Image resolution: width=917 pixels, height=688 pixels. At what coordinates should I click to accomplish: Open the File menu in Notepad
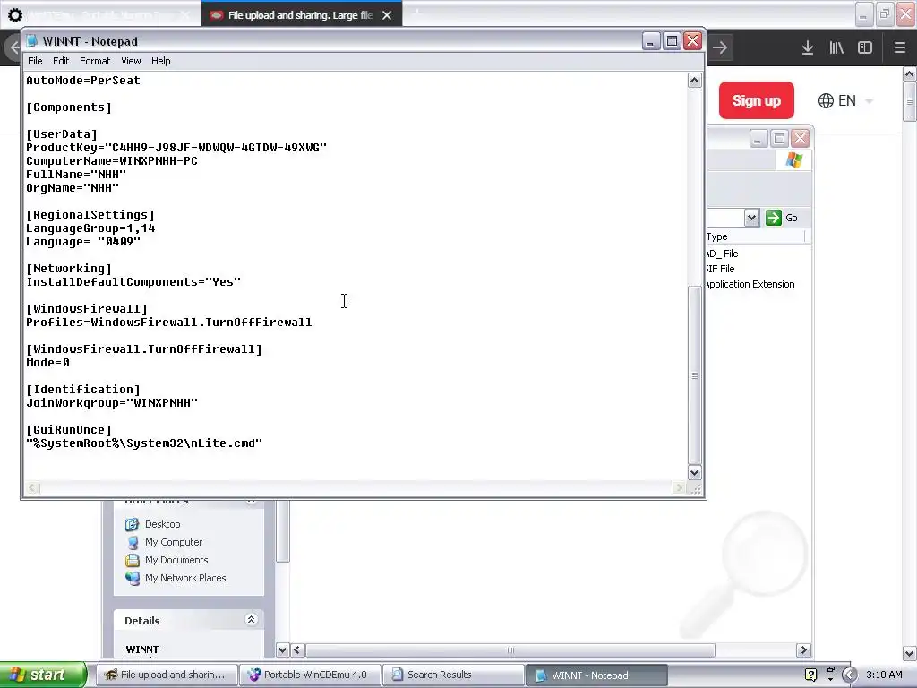(x=35, y=61)
